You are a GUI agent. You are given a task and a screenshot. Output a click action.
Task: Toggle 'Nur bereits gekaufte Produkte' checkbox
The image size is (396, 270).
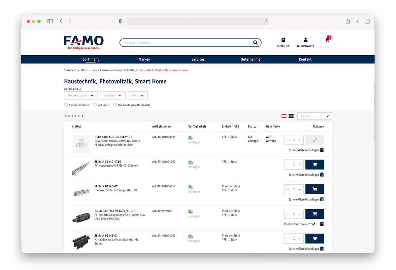pyautogui.click(x=115, y=105)
